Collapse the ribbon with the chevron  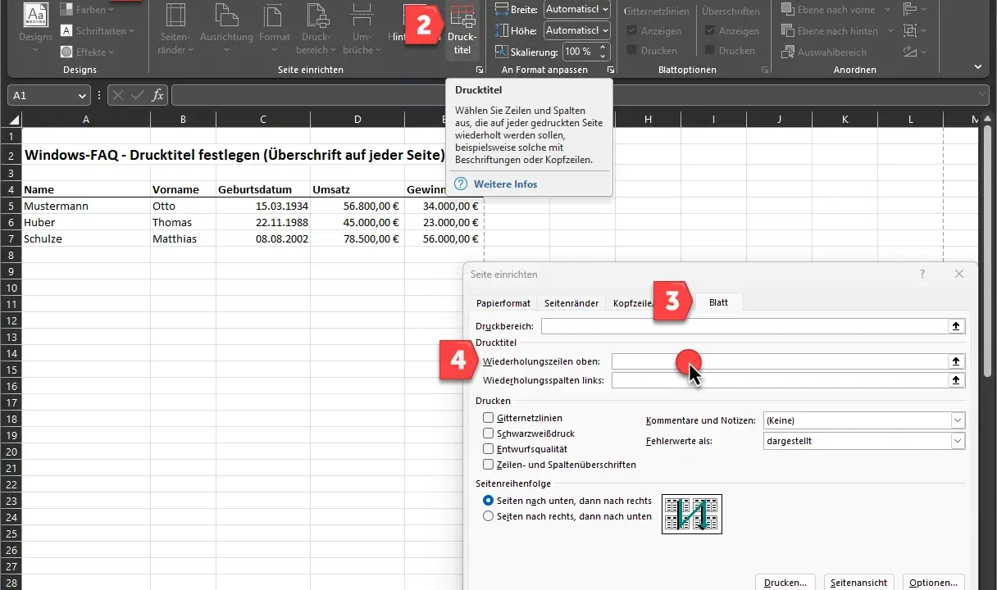pos(978,66)
